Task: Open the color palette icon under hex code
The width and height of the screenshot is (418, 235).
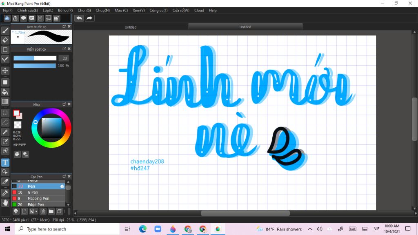Action: 17,154
